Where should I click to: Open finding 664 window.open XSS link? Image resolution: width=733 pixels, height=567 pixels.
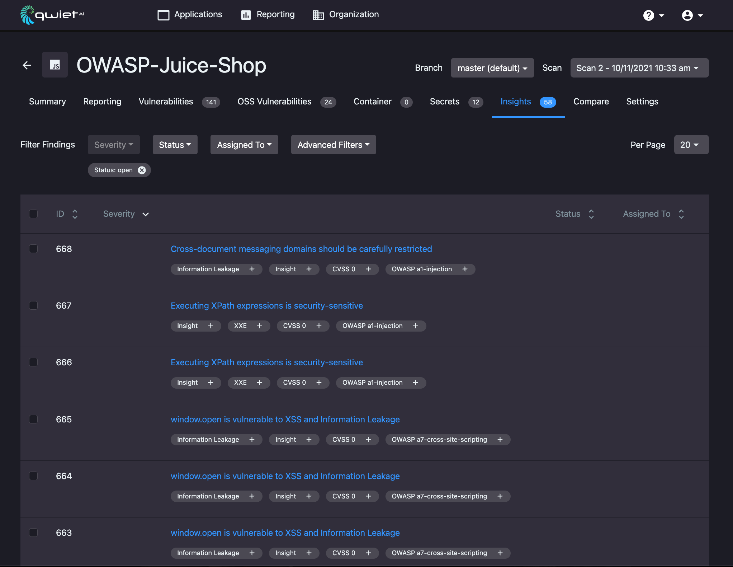(285, 476)
